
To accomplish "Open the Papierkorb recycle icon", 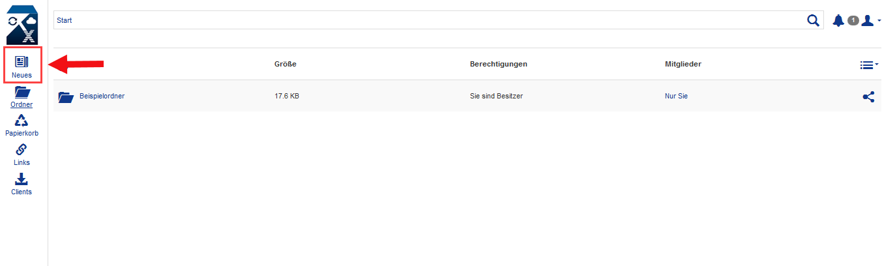I will coord(22,120).
